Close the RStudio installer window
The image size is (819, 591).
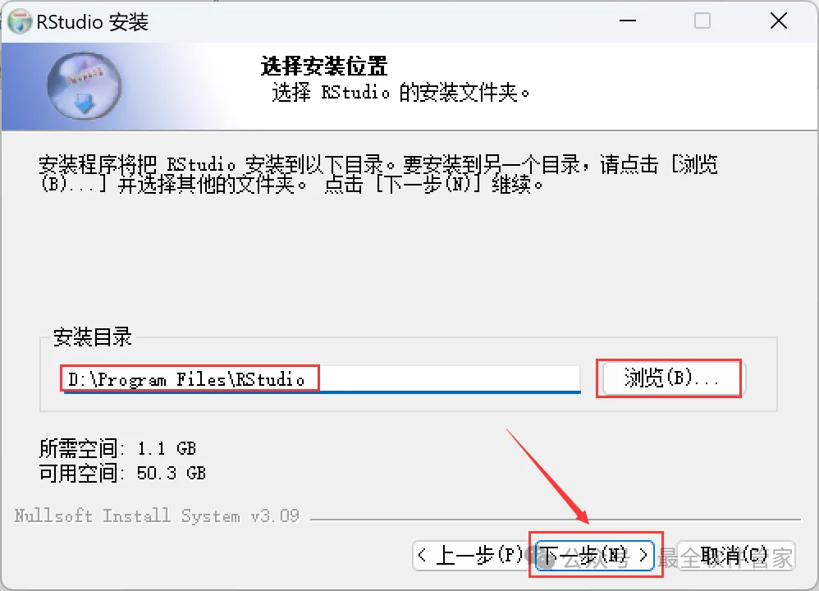click(x=778, y=21)
